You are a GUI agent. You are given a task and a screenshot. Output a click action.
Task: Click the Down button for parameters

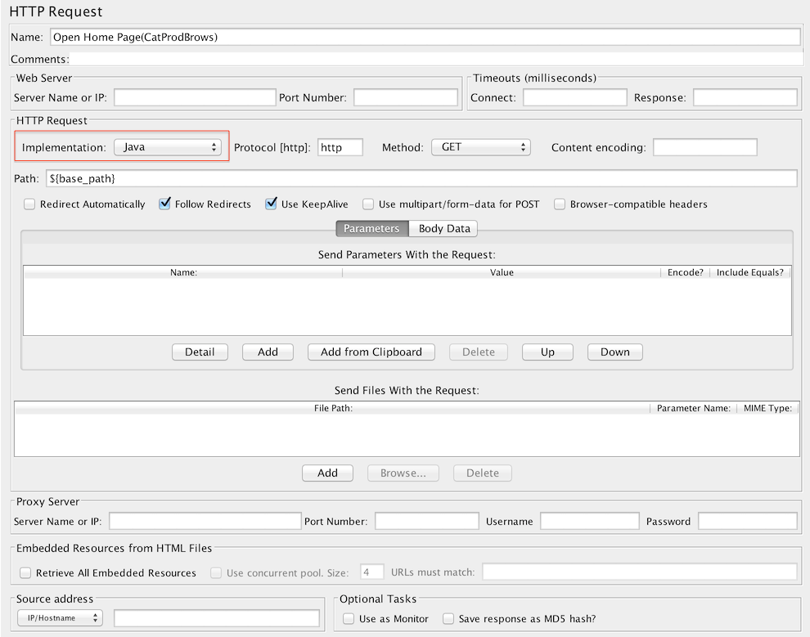(x=614, y=352)
